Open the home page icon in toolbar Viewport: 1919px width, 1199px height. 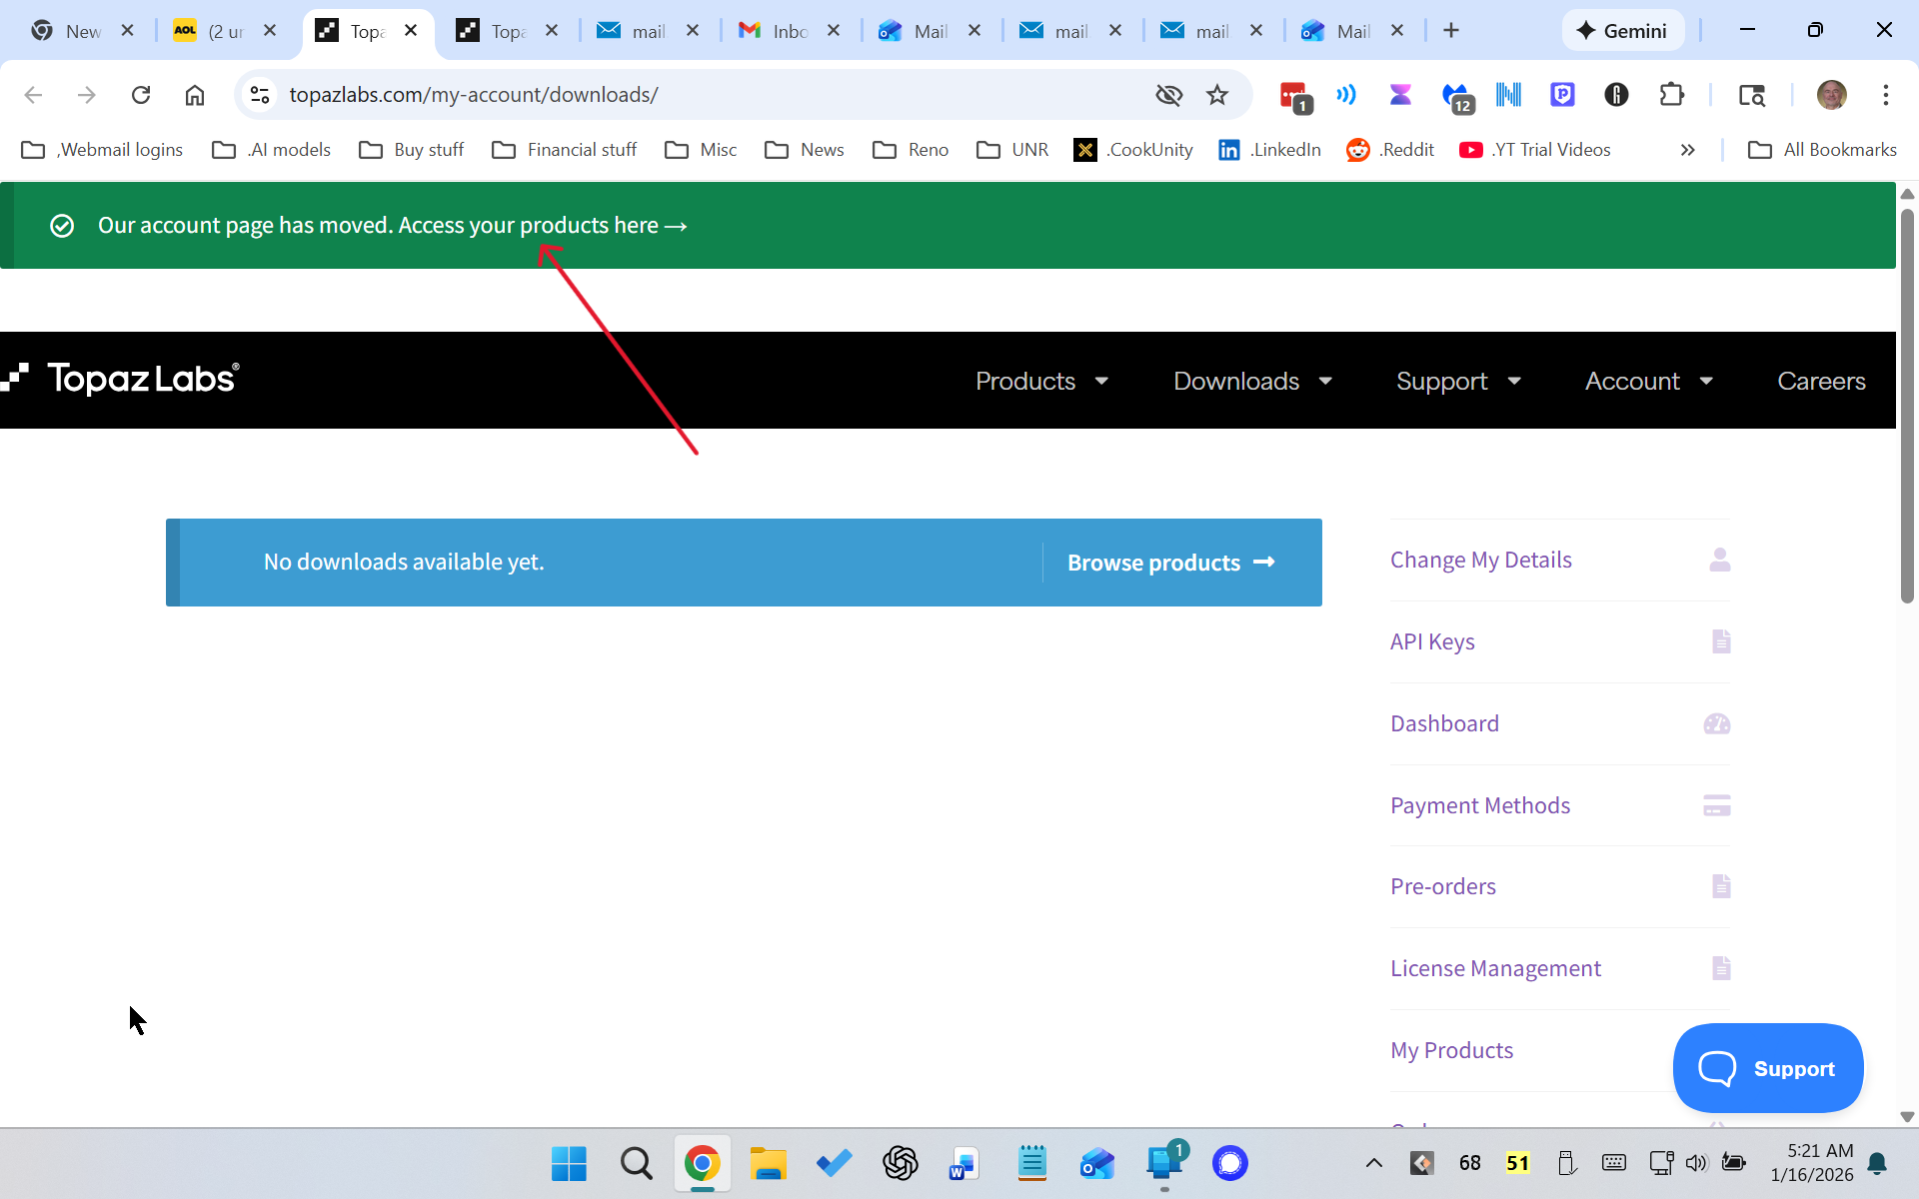click(195, 95)
